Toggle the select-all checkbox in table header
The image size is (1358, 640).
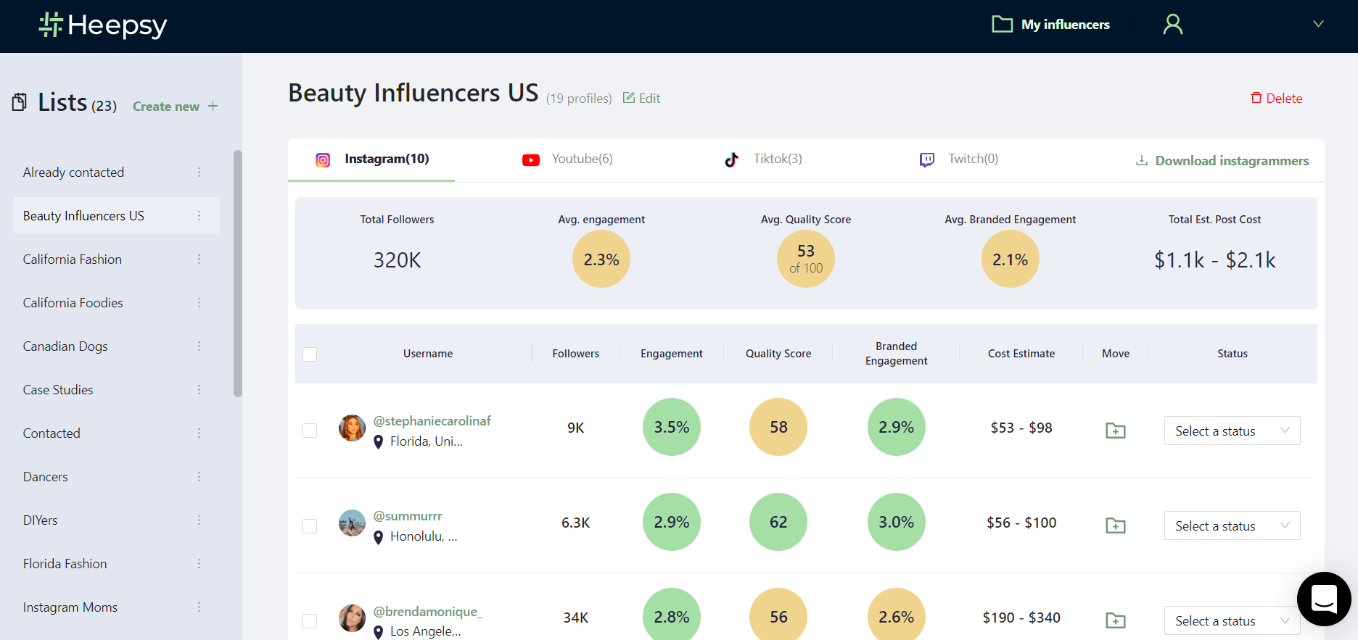coord(310,354)
